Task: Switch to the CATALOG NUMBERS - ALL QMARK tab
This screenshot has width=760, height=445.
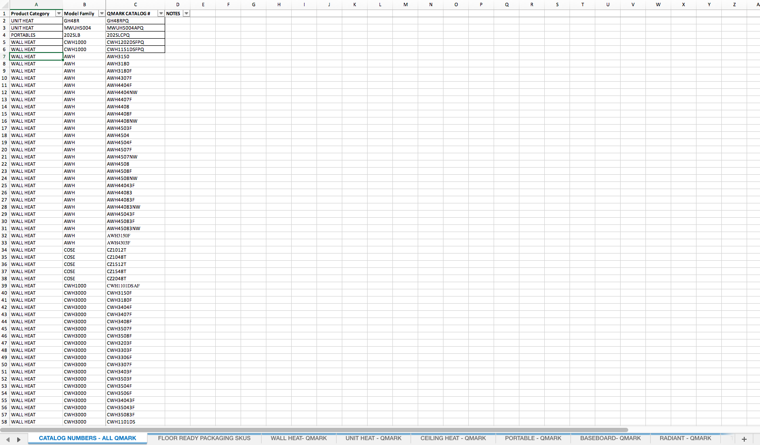Action: 87,438
